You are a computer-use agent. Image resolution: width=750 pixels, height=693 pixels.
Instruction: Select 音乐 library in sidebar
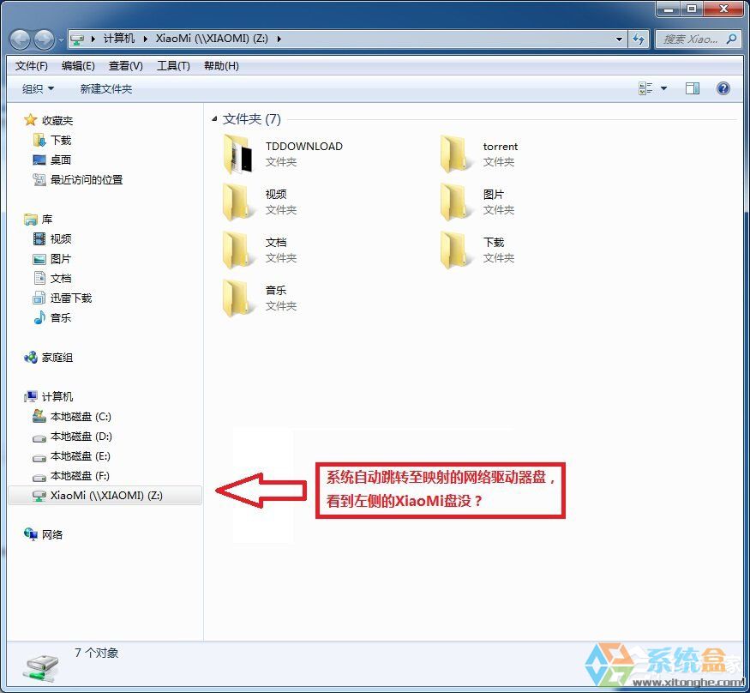[x=52, y=318]
